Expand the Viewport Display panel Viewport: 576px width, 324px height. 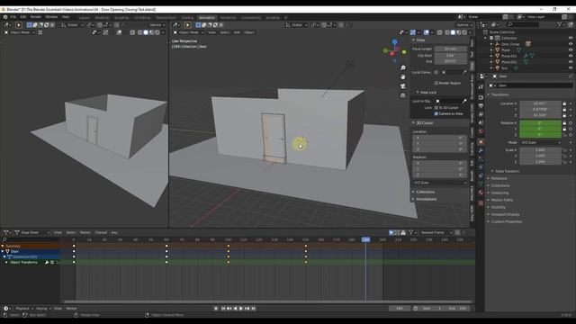[504, 214]
